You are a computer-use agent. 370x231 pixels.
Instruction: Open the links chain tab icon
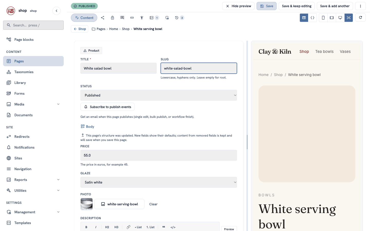pos(132,18)
